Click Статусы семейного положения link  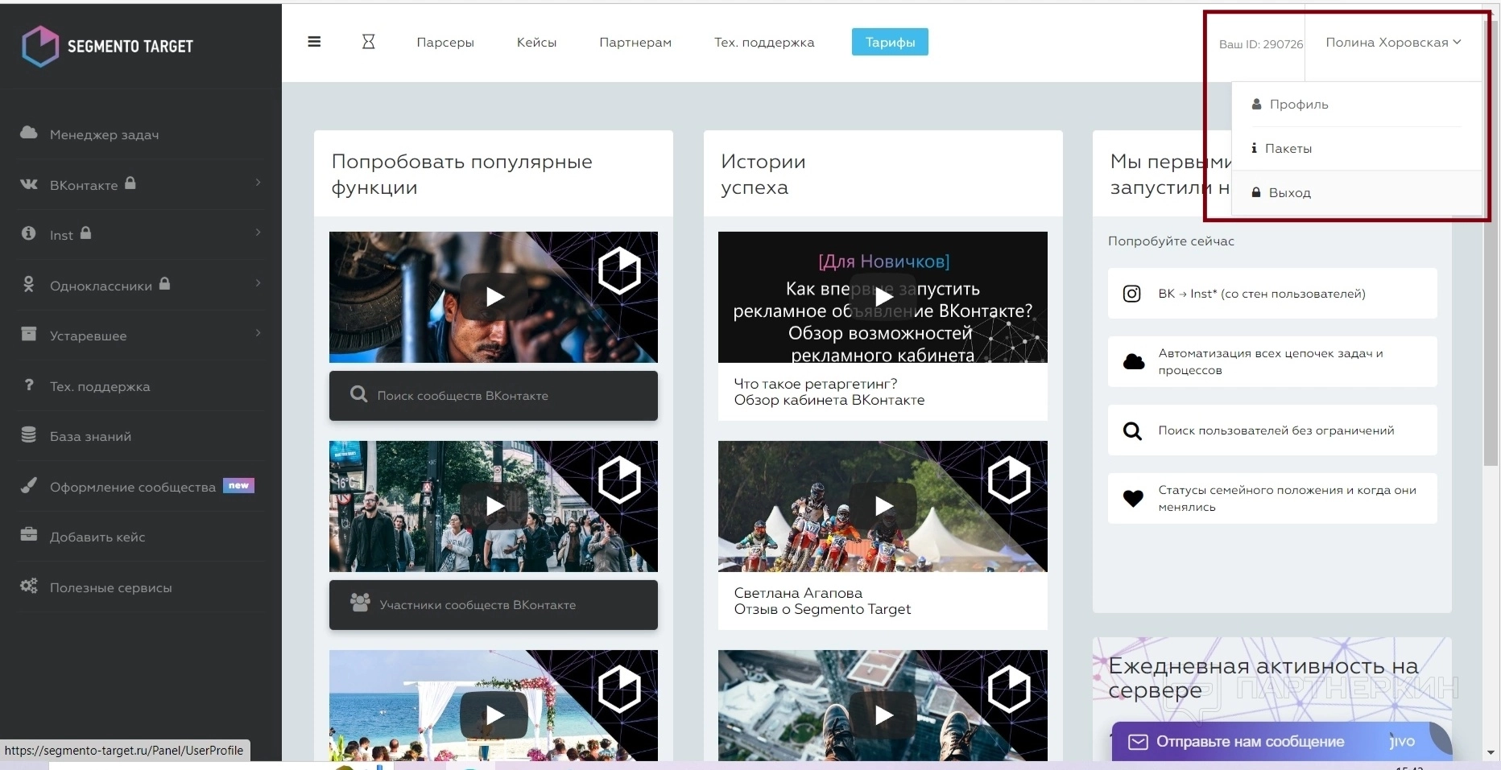pyautogui.click(x=1272, y=499)
